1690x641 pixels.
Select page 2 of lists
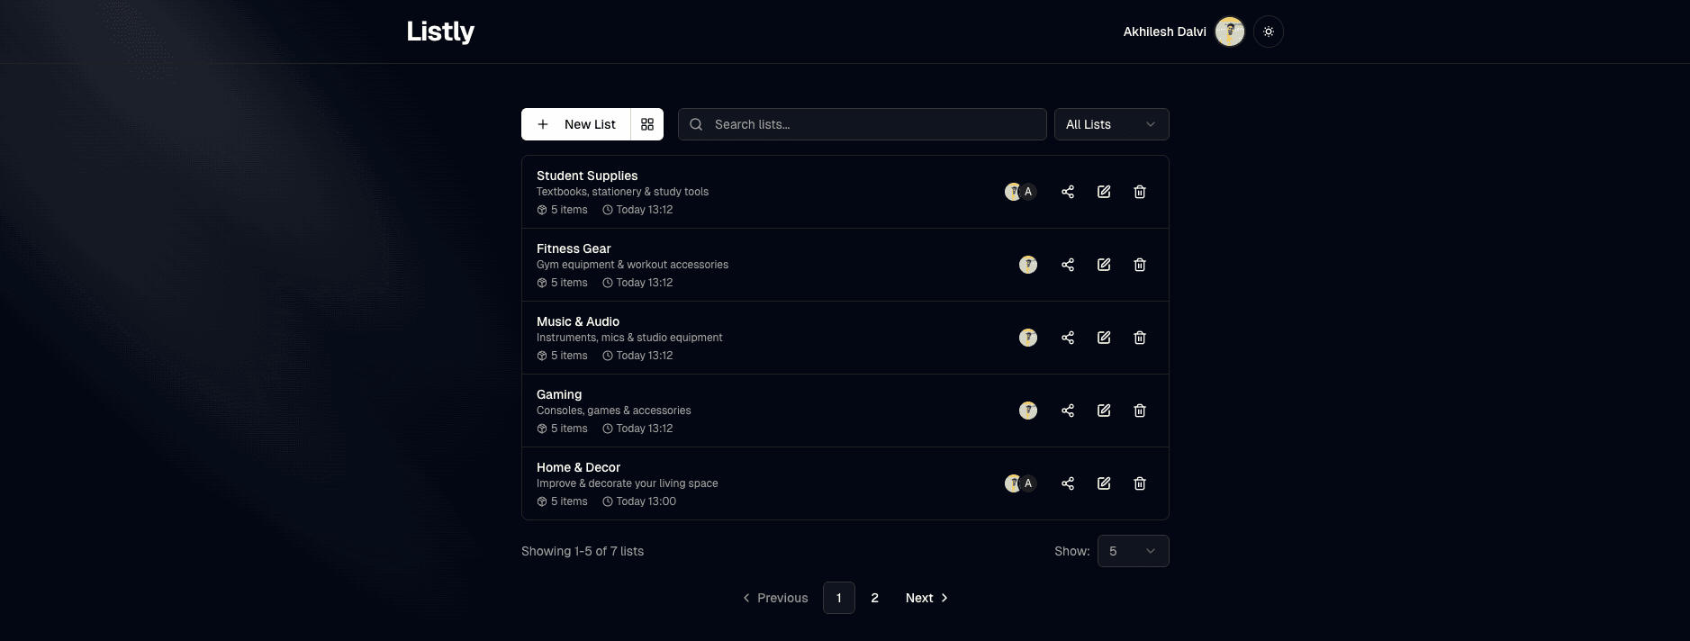873,597
